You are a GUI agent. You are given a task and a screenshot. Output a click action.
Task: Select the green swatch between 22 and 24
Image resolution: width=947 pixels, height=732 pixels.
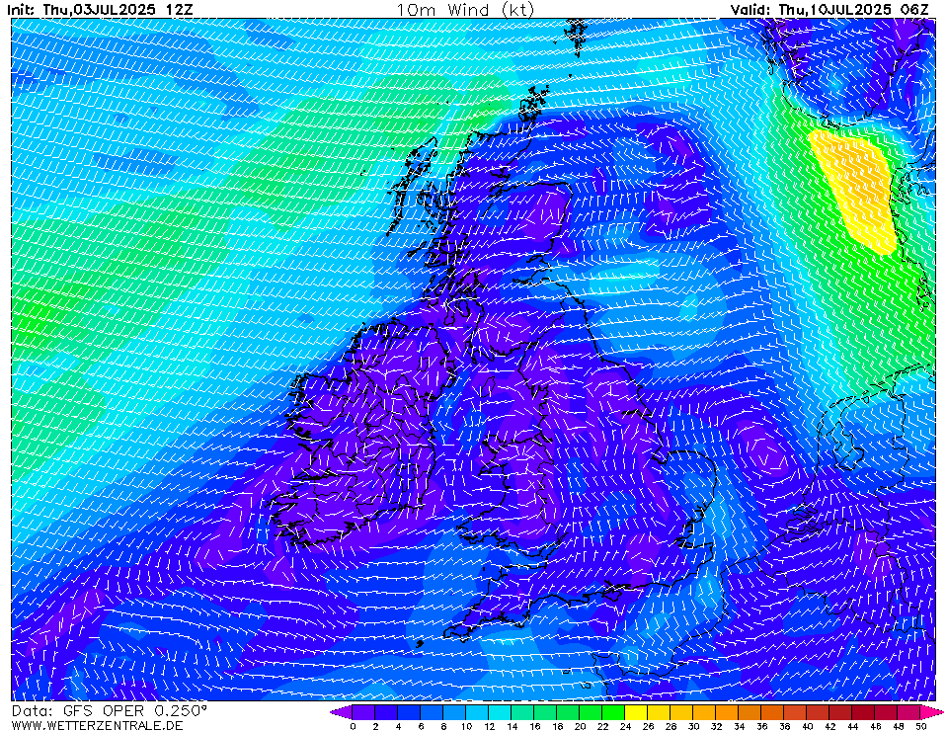click(613, 712)
